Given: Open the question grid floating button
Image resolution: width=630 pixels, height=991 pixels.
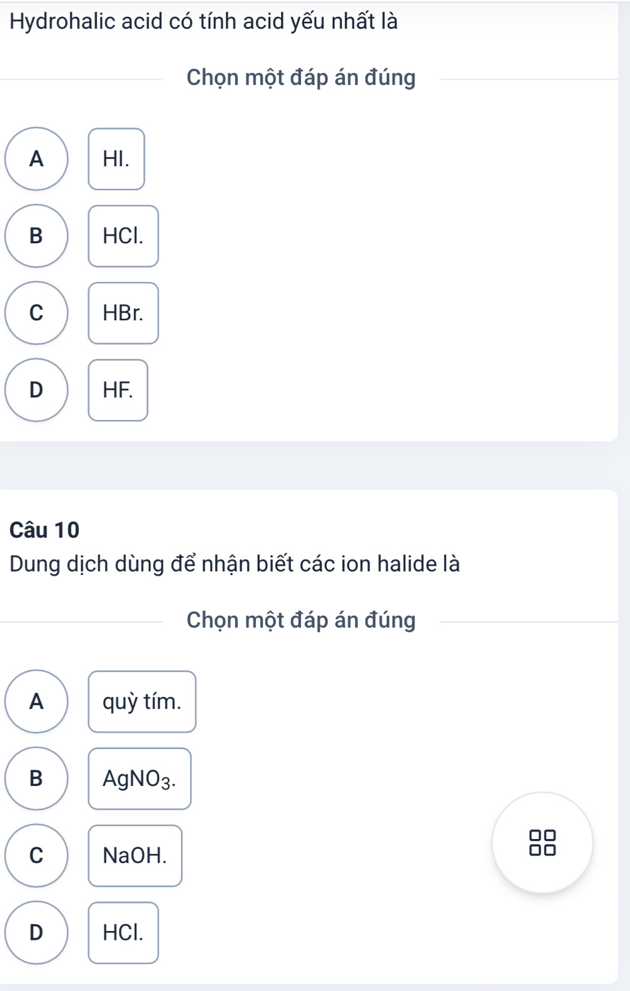Looking at the screenshot, I should pos(542,842).
